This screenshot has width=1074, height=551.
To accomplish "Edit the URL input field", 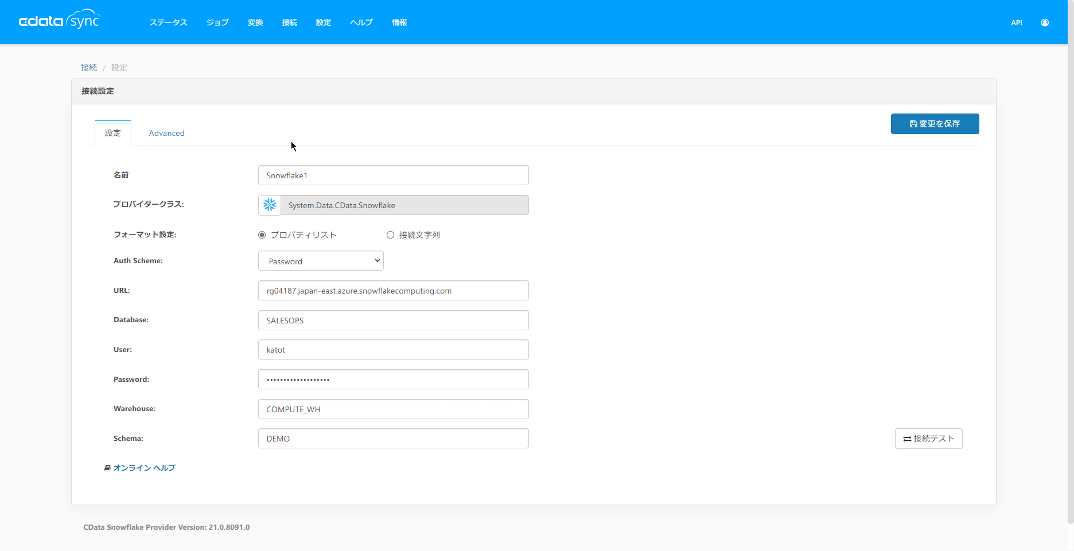I will click(394, 291).
